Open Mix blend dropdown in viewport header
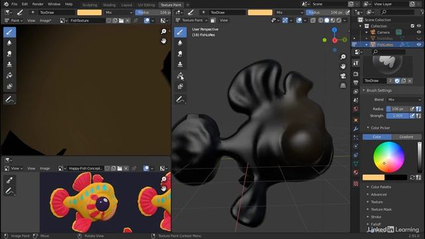This screenshot has width=425, height=239. pyautogui.click(x=290, y=13)
